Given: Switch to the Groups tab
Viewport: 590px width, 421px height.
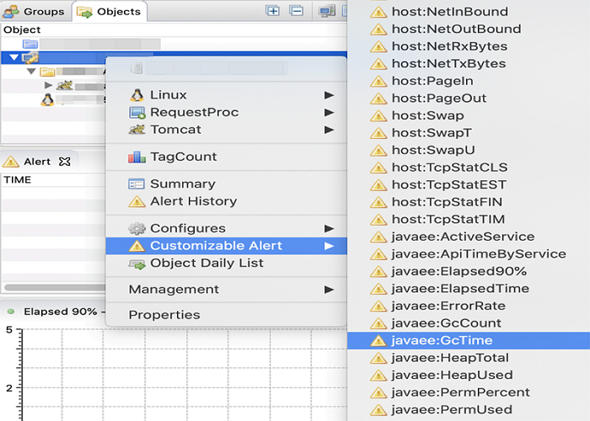Looking at the screenshot, I should 35,12.
